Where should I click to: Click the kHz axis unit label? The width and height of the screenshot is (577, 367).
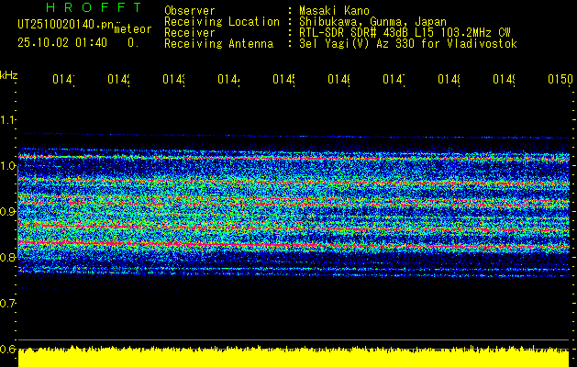coord(8,75)
